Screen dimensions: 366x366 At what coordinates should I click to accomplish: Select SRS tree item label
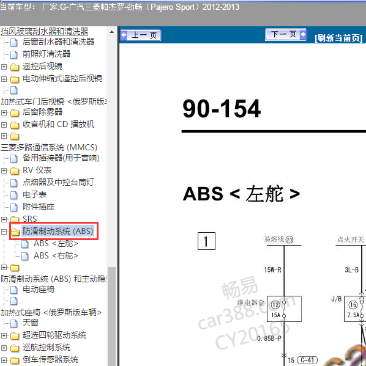click(x=30, y=219)
